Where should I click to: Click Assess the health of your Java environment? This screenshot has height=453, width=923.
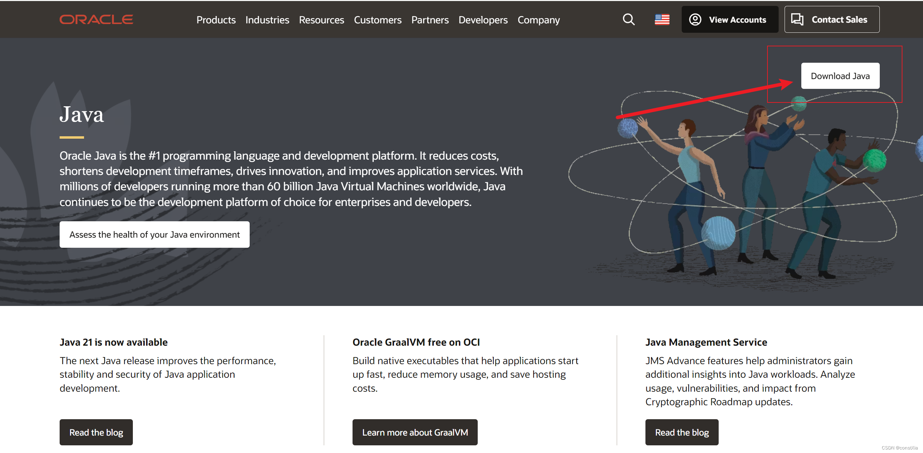click(x=154, y=234)
